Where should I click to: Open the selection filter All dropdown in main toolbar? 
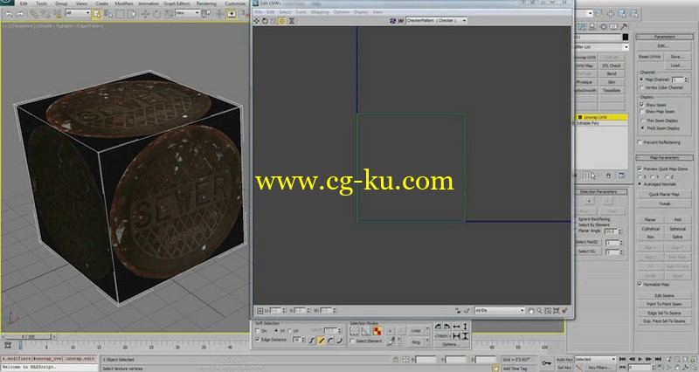pyautogui.click(x=78, y=13)
